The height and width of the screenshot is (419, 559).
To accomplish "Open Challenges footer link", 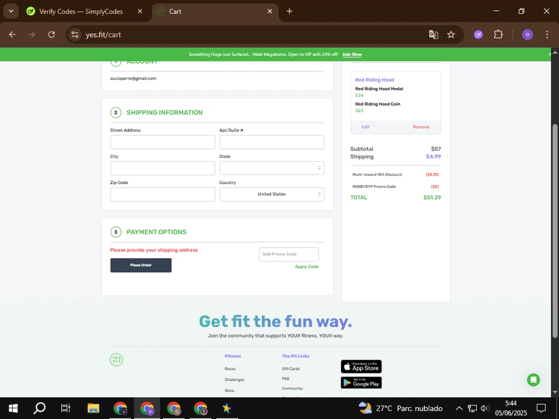I will click(234, 380).
